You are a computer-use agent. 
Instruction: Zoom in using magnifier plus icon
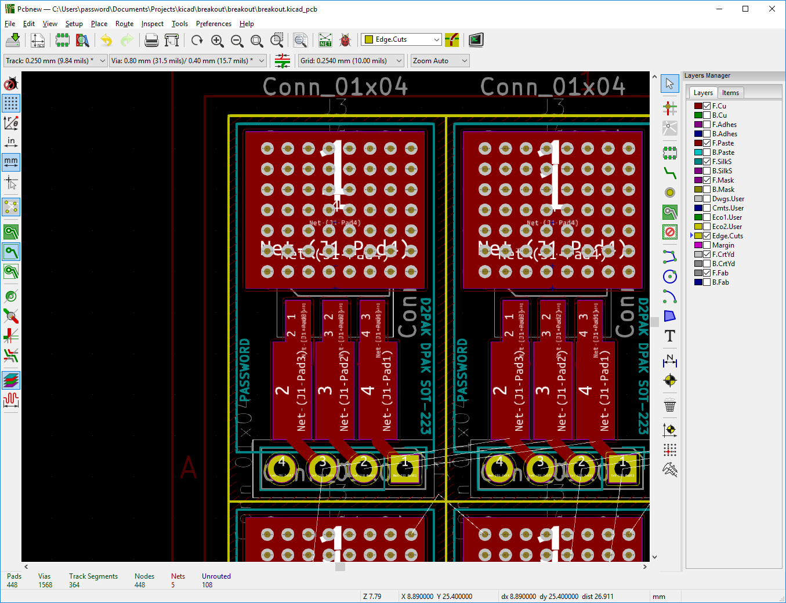click(218, 40)
